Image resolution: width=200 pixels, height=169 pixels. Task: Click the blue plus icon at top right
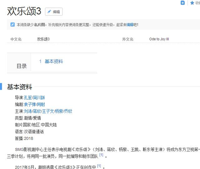(183, 3)
